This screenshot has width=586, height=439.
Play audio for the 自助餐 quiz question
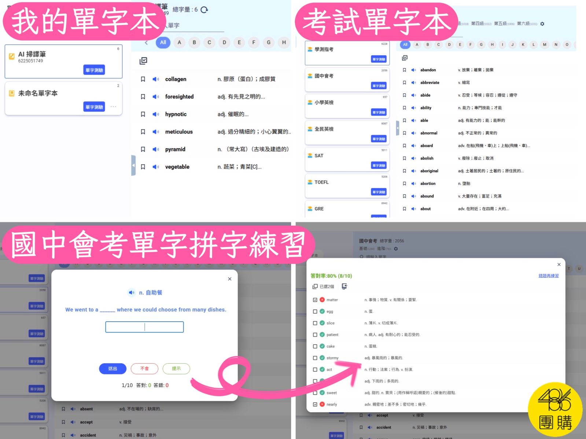tap(132, 293)
